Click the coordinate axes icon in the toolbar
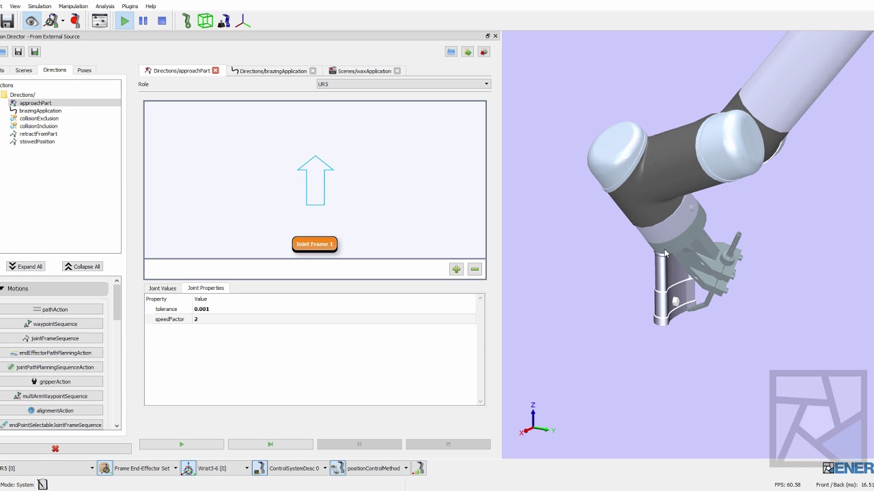874x491 pixels. (x=242, y=21)
